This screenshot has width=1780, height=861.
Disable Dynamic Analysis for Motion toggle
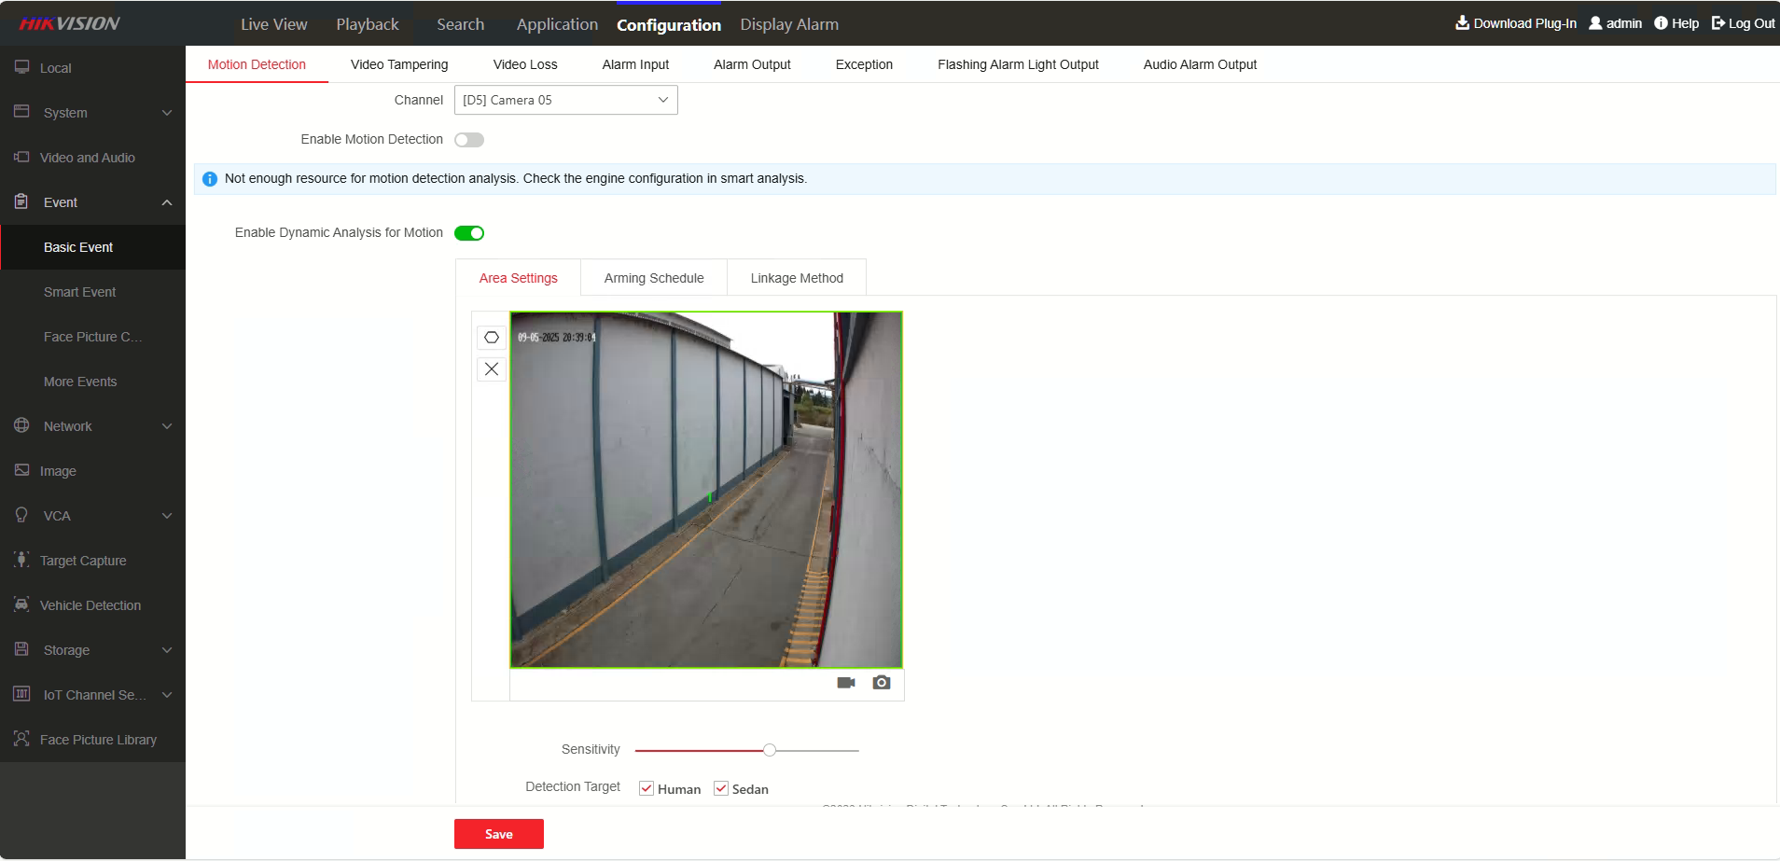(469, 233)
